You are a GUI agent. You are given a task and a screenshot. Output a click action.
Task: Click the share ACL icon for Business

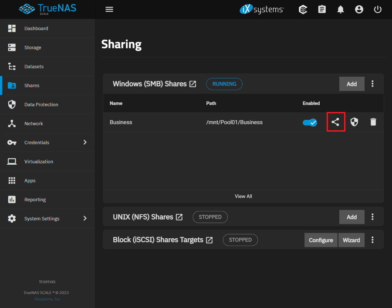335,122
